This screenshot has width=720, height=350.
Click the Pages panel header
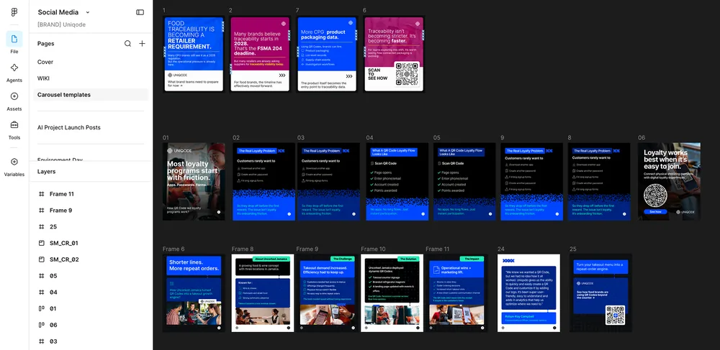coord(45,44)
